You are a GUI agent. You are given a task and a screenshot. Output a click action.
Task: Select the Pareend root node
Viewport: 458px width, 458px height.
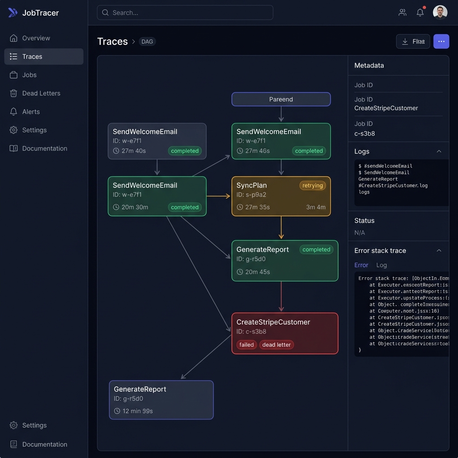point(281,99)
